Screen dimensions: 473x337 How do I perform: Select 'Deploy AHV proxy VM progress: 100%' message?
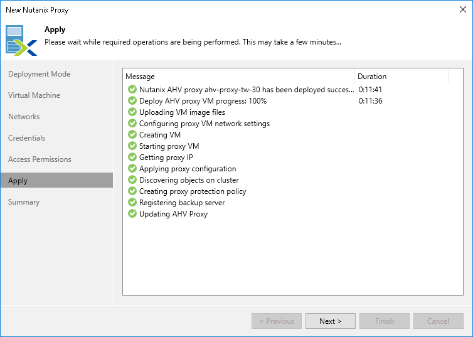203,101
